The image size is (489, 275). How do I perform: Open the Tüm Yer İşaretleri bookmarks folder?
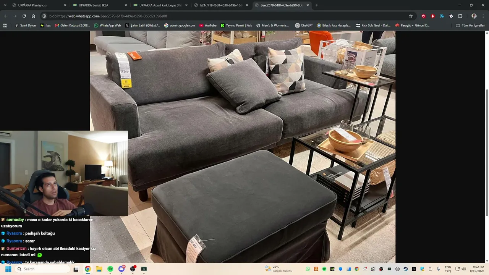471,26
